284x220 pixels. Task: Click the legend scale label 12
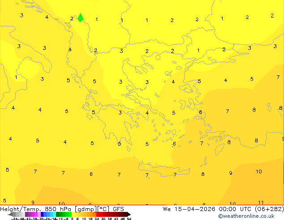point(84,219)
